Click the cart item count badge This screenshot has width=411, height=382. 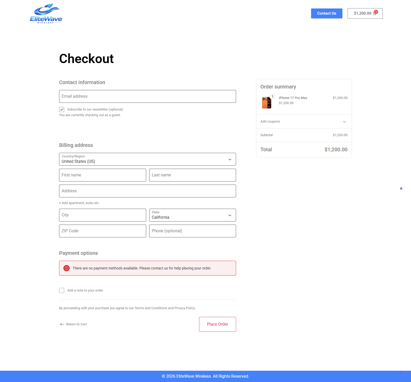[376, 12]
